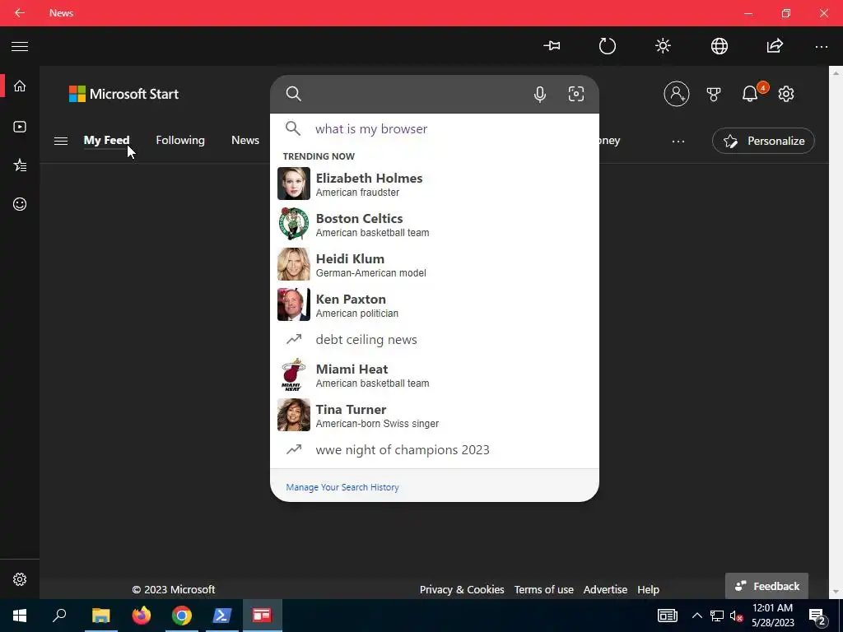Click the back arrow in title bar
Image resolution: width=843 pixels, height=632 pixels.
[x=20, y=13]
